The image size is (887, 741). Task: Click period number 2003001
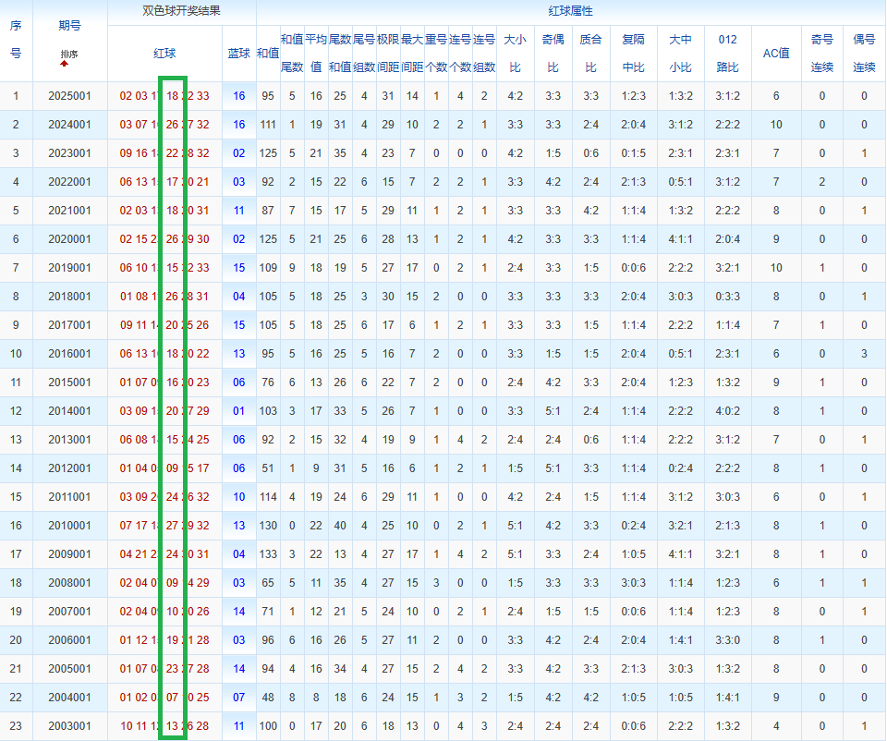(x=69, y=726)
